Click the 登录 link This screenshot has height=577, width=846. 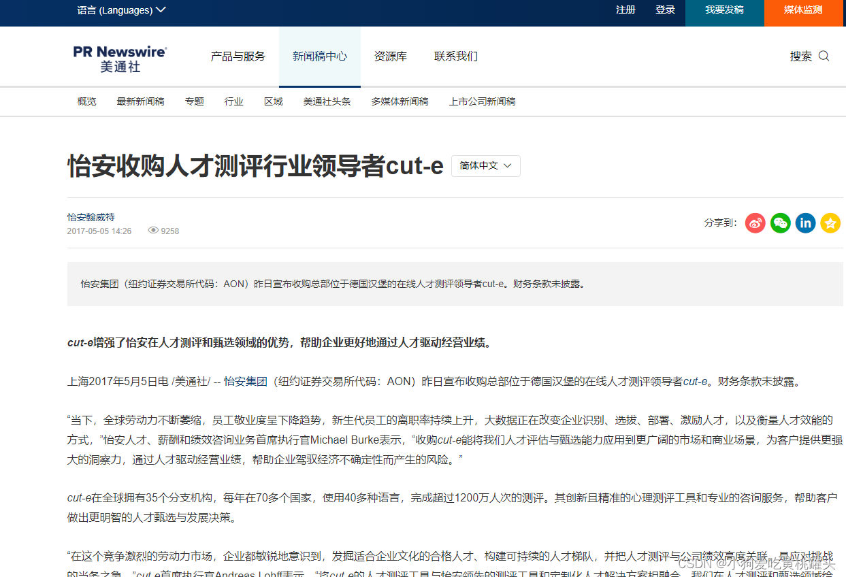click(665, 10)
